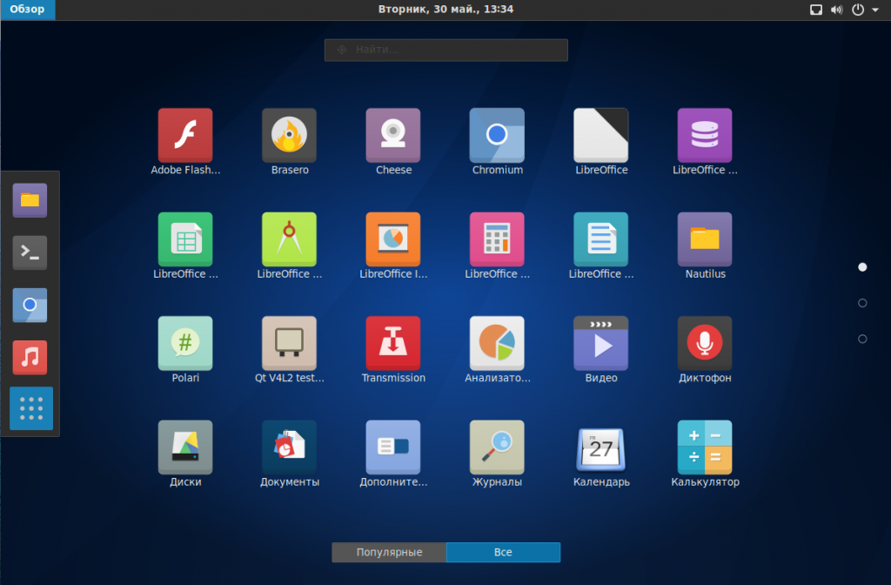891x585 pixels.
Task: Open Files folder icon in the dock
Action: click(30, 200)
